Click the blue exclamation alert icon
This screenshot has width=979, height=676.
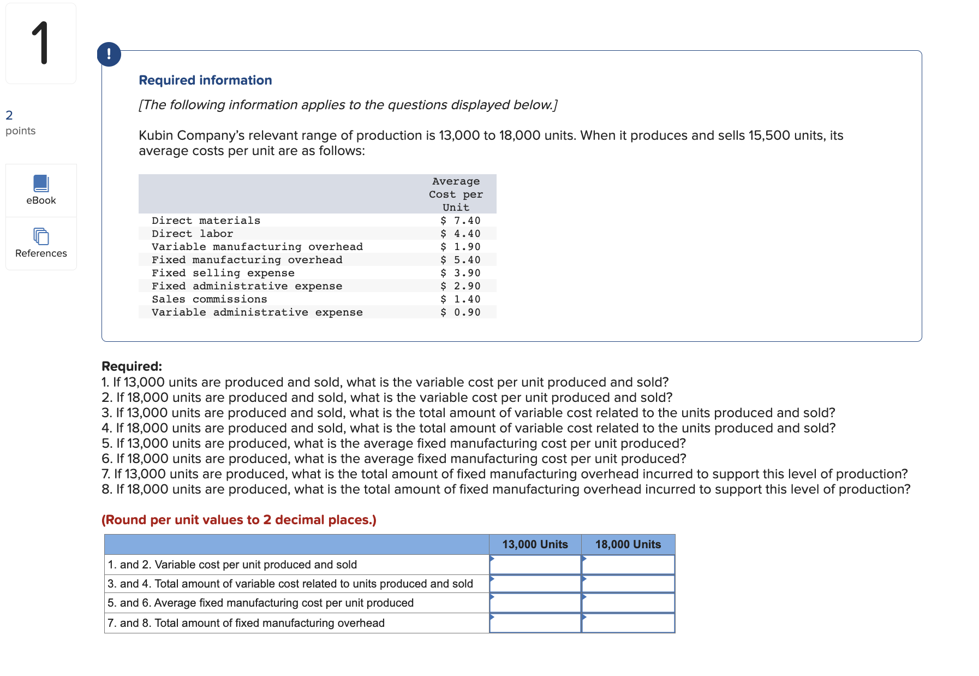click(109, 54)
